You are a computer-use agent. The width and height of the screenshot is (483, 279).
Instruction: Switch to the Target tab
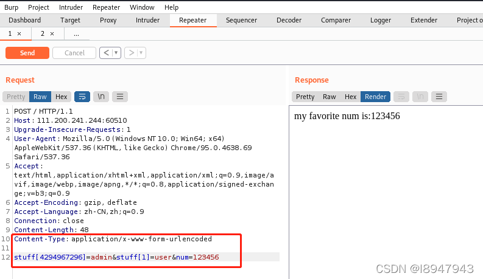(x=70, y=20)
